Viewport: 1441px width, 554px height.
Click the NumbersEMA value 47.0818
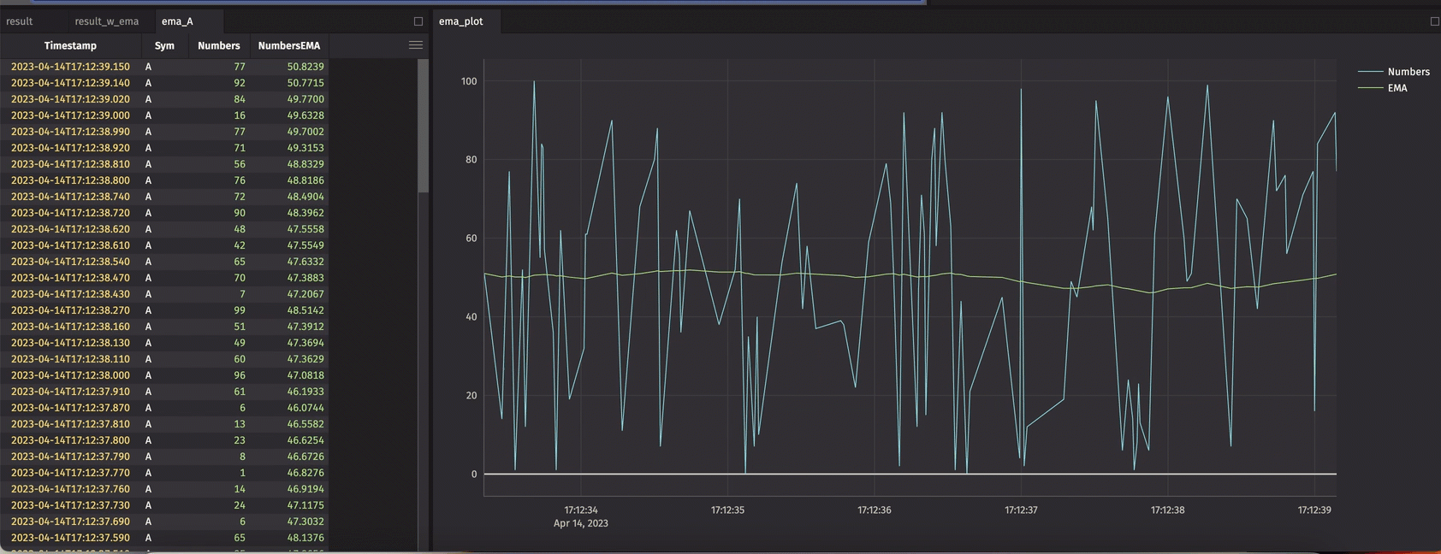pyautogui.click(x=305, y=375)
